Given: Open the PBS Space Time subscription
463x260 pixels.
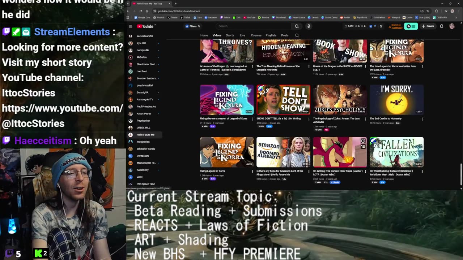Looking at the screenshot, I should click(x=146, y=184).
